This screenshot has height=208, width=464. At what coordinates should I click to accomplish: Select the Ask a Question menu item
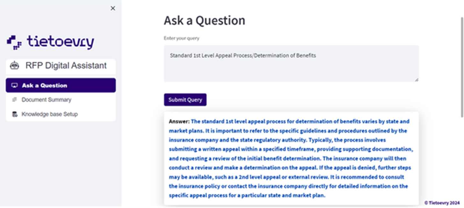click(x=61, y=85)
